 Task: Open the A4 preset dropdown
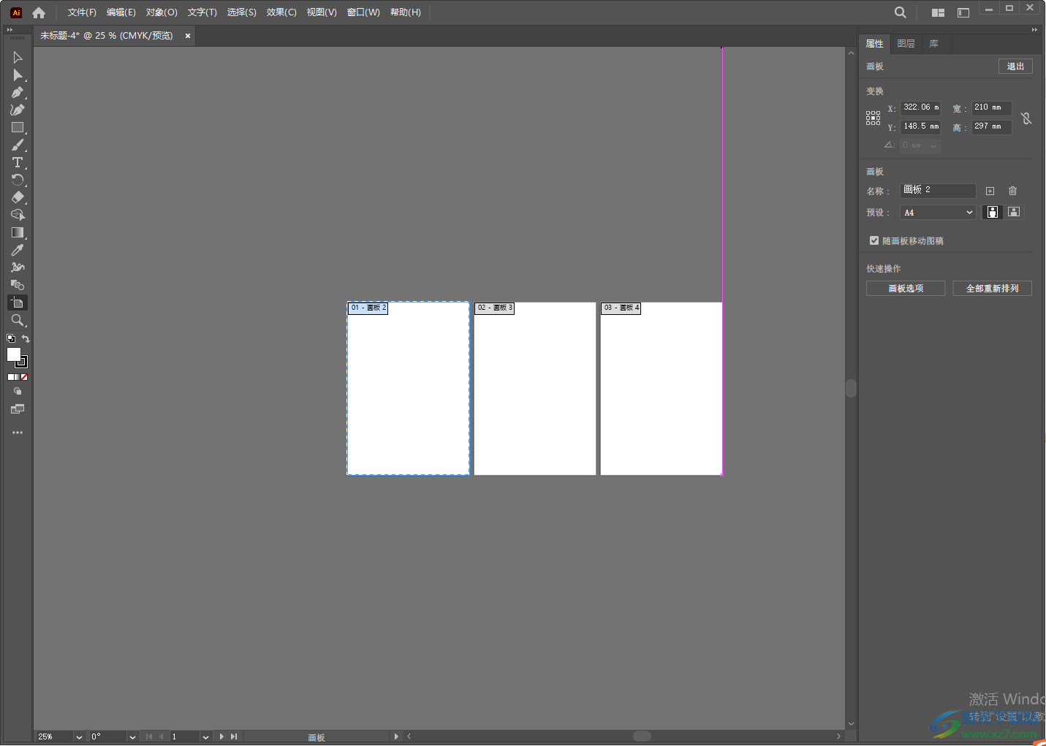coord(938,213)
